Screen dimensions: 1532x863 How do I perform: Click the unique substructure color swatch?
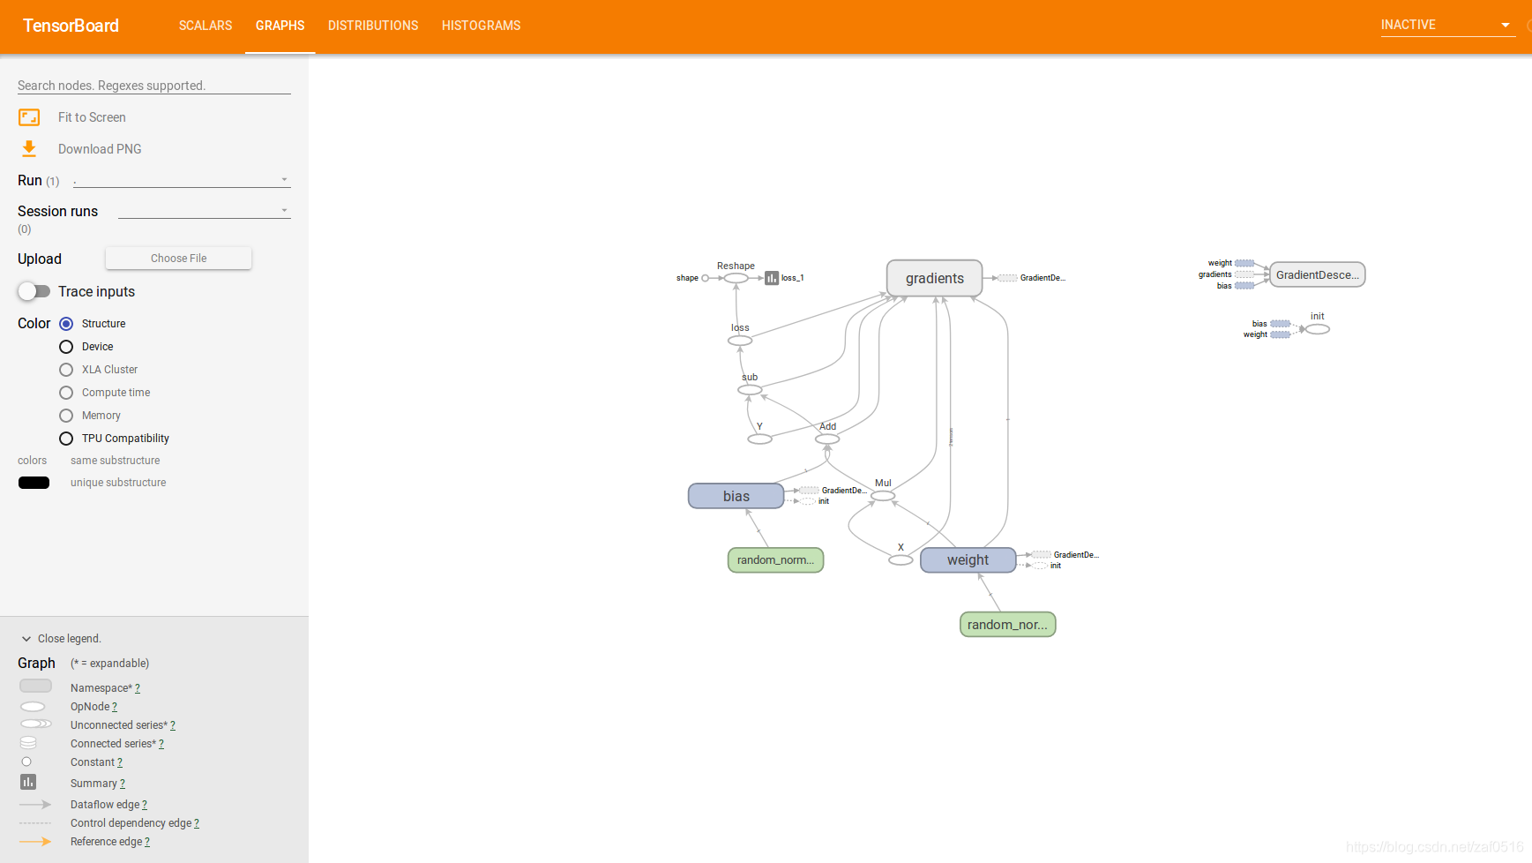coord(34,483)
